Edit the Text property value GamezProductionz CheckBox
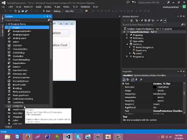This screenshot has height=140, width=187. tap(168, 111)
